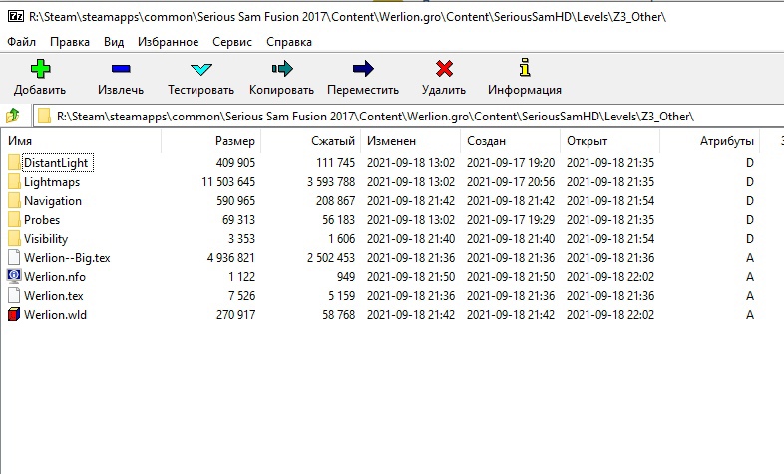Open the Справка menu
This screenshot has height=474, width=784.
click(289, 42)
